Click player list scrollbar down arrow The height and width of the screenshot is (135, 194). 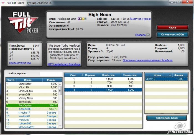(60, 126)
